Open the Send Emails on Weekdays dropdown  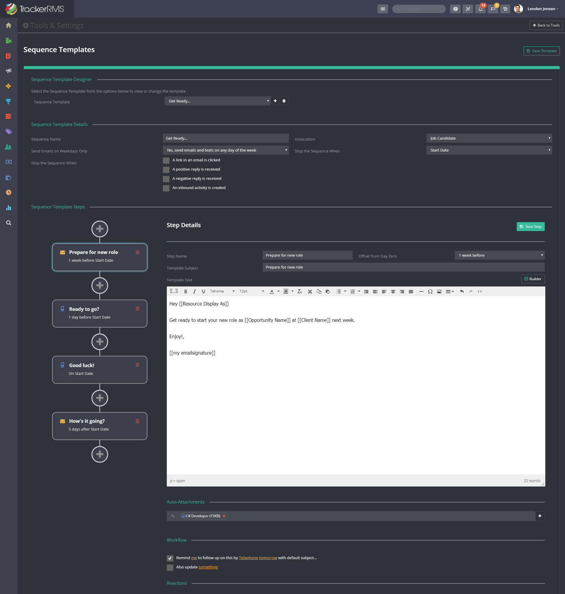pyautogui.click(x=226, y=150)
